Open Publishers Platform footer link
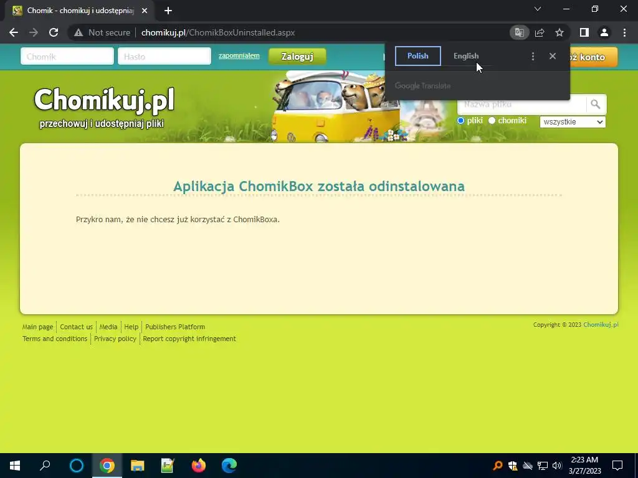Screen dimensions: 638x478 (175, 327)
